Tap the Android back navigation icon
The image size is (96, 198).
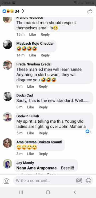[75, 192]
